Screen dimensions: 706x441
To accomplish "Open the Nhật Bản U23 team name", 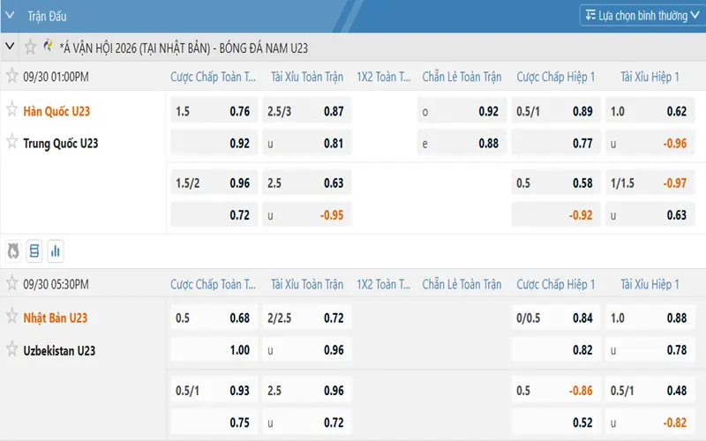I will [56, 318].
